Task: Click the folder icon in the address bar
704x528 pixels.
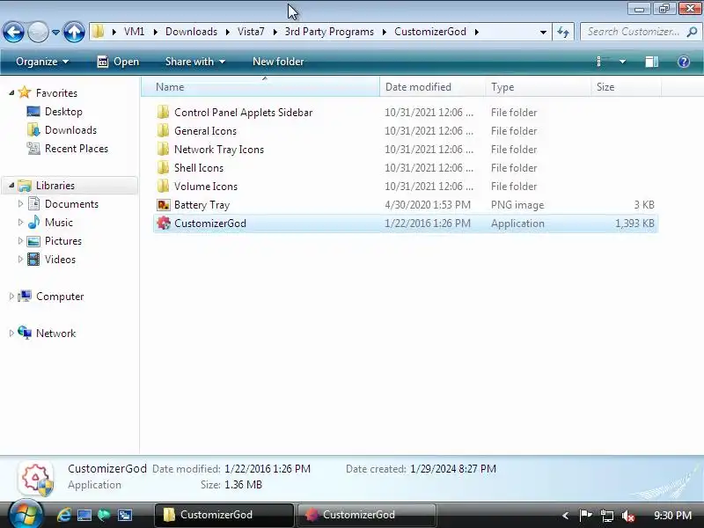Action: point(98,32)
